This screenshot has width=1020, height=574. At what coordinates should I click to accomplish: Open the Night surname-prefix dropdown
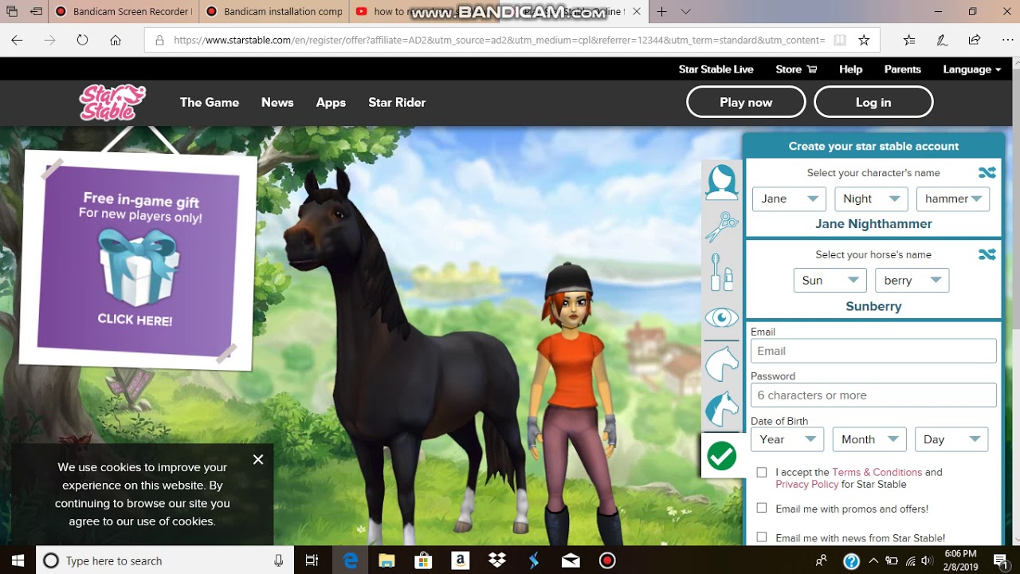[871, 199]
